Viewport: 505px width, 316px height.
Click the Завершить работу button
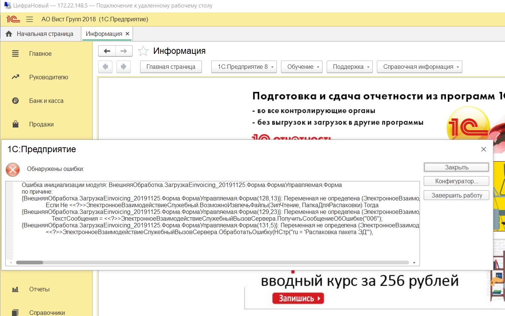pyautogui.click(x=456, y=195)
